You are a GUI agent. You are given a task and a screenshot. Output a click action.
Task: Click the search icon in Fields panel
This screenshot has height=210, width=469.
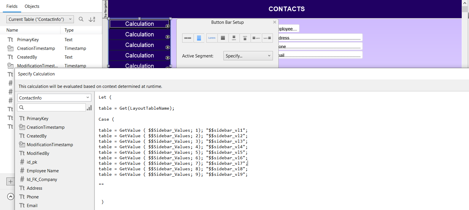81,19
